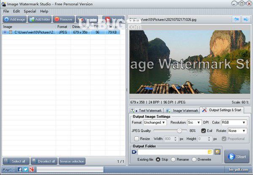
Task: Open the Twitter share icon
Action: 26,170
